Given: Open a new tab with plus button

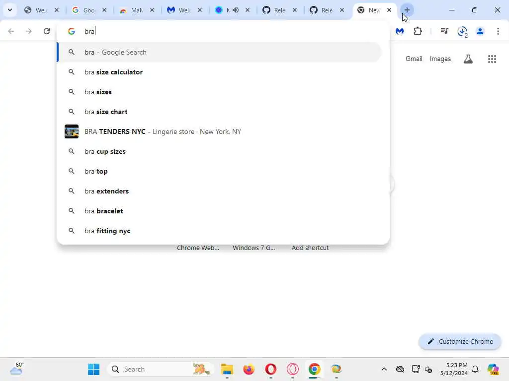Looking at the screenshot, I should pyautogui.click(x=407, y=10).
